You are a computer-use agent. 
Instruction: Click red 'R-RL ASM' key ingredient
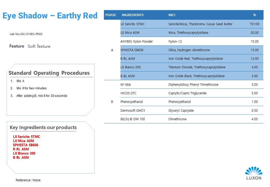tap(21, 149)
